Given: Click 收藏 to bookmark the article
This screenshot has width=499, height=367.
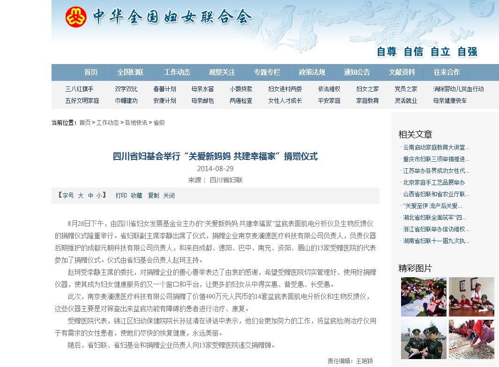Looking at the screenshot, I should pos(137,195).
